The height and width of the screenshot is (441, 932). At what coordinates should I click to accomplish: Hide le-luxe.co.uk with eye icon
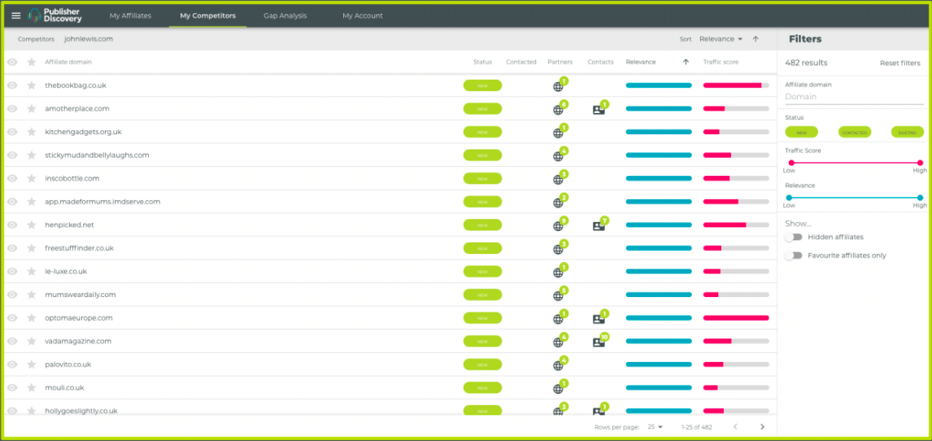coord(12,272)
